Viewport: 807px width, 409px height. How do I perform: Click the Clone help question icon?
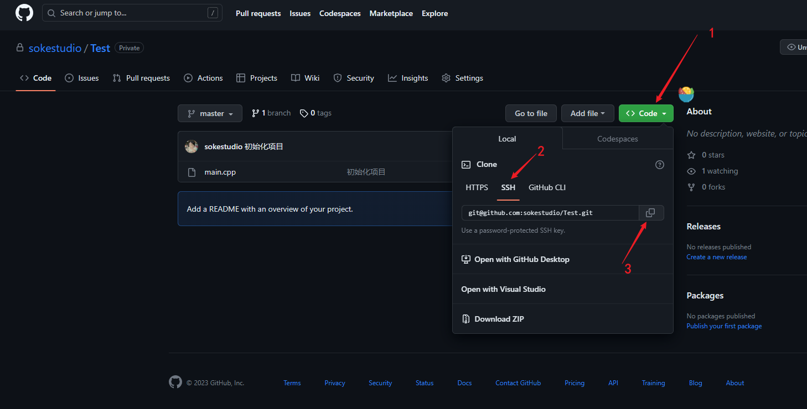point(659,165)
